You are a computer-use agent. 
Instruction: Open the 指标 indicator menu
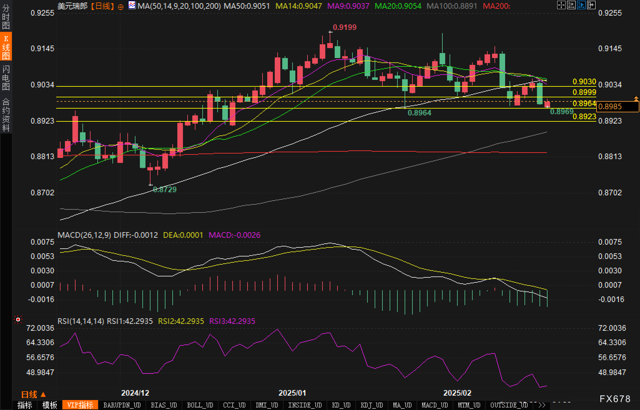click(x=25, y=405)
